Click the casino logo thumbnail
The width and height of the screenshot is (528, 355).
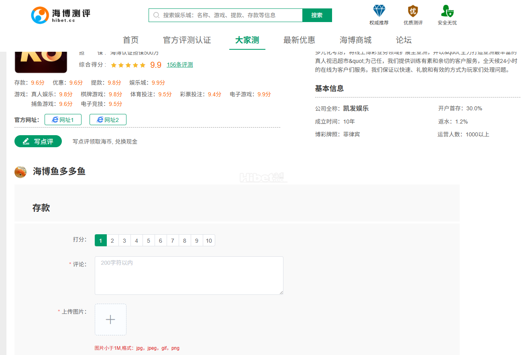click(35, 61)
